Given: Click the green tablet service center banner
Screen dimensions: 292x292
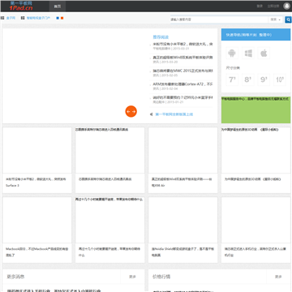Looking at the screenshot, I should click(x=255, y=109).
